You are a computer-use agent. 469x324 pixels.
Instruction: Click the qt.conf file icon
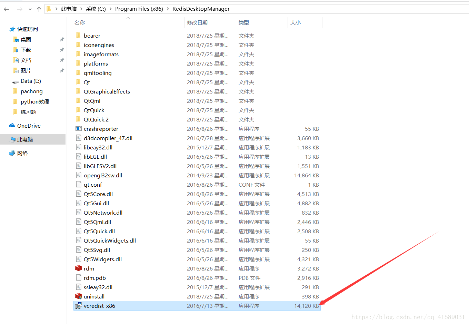pos(79,184)
